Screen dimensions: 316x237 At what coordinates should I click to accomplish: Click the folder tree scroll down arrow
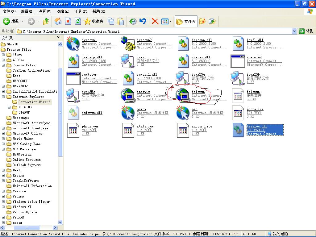point(60,222)
